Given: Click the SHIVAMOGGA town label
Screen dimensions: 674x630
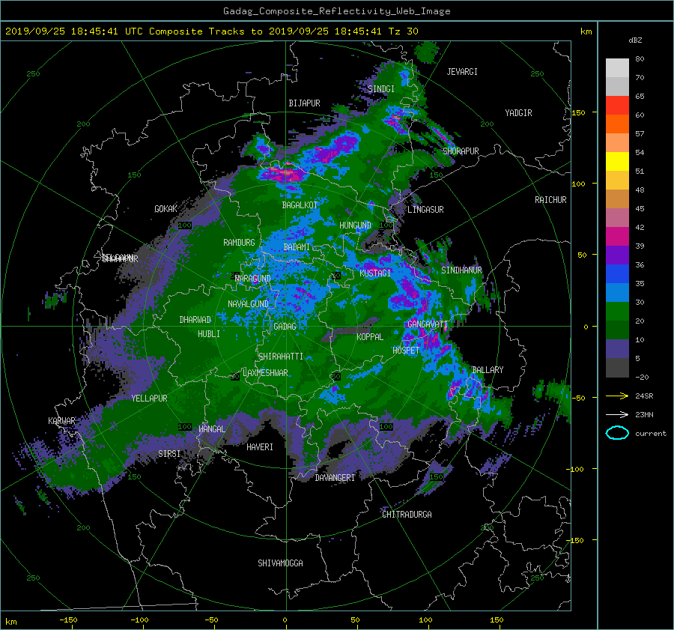Looking at the screenshot, I should [x=280, y=563].
